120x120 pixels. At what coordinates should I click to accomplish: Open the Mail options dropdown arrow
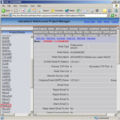[88, 11]
